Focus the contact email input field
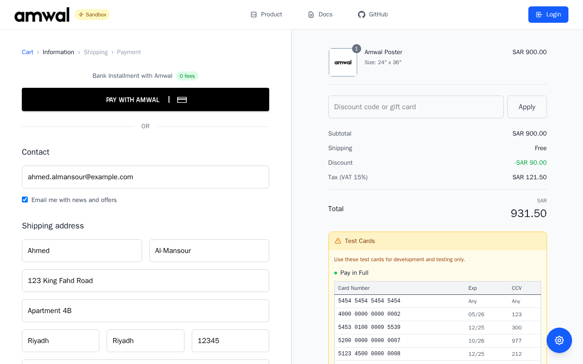The height and width of the screenshot is (364, 583). (145, 177)
